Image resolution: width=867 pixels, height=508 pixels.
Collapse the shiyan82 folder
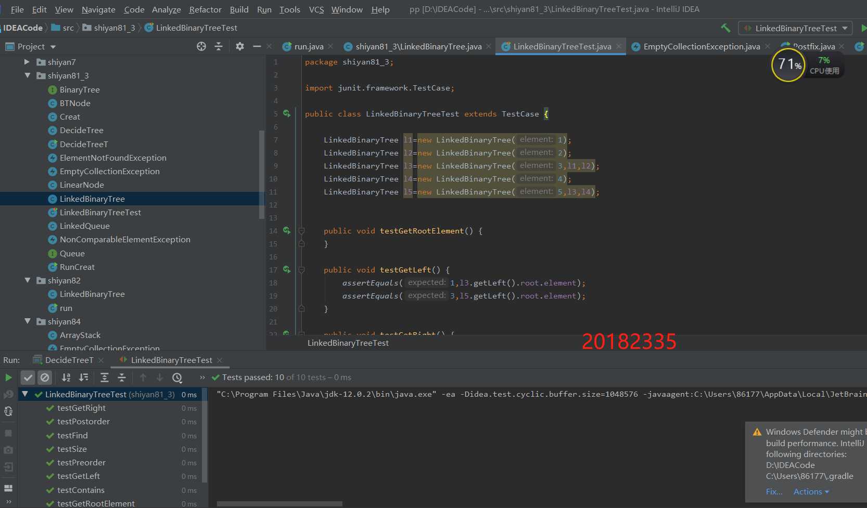(x=27, y=280)
